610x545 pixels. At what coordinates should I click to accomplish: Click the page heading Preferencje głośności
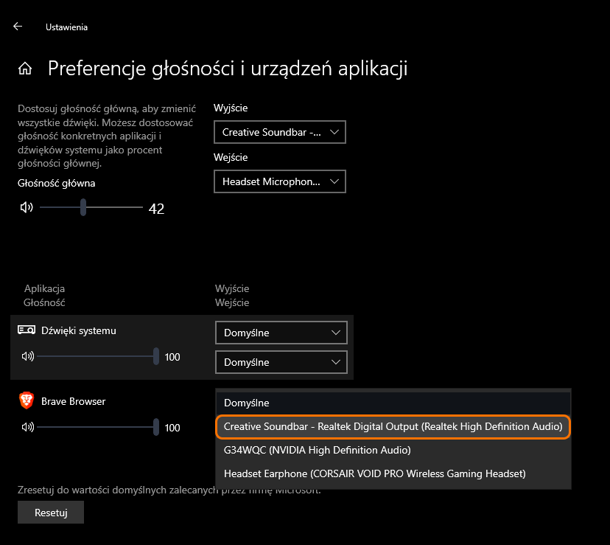pyautogui.click(x=228, y=69)
